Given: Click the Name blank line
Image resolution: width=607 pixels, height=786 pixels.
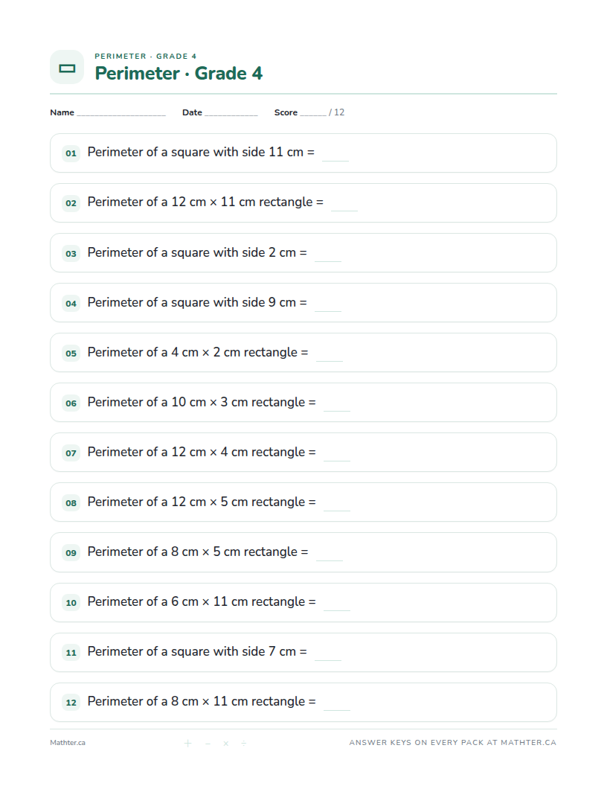Looking at the screenshot, I should point(121,115).
